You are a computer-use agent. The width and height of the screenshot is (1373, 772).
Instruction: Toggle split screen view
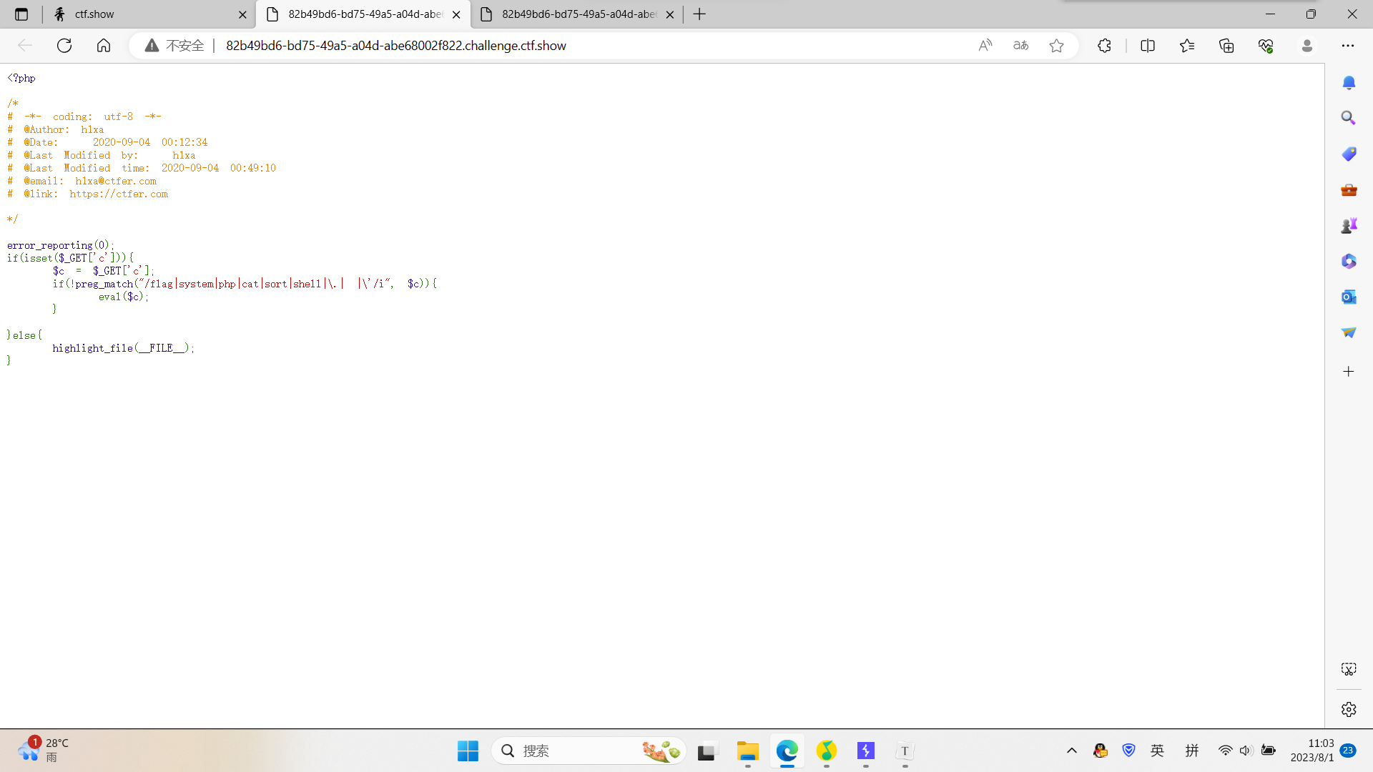click(1148, 46)
